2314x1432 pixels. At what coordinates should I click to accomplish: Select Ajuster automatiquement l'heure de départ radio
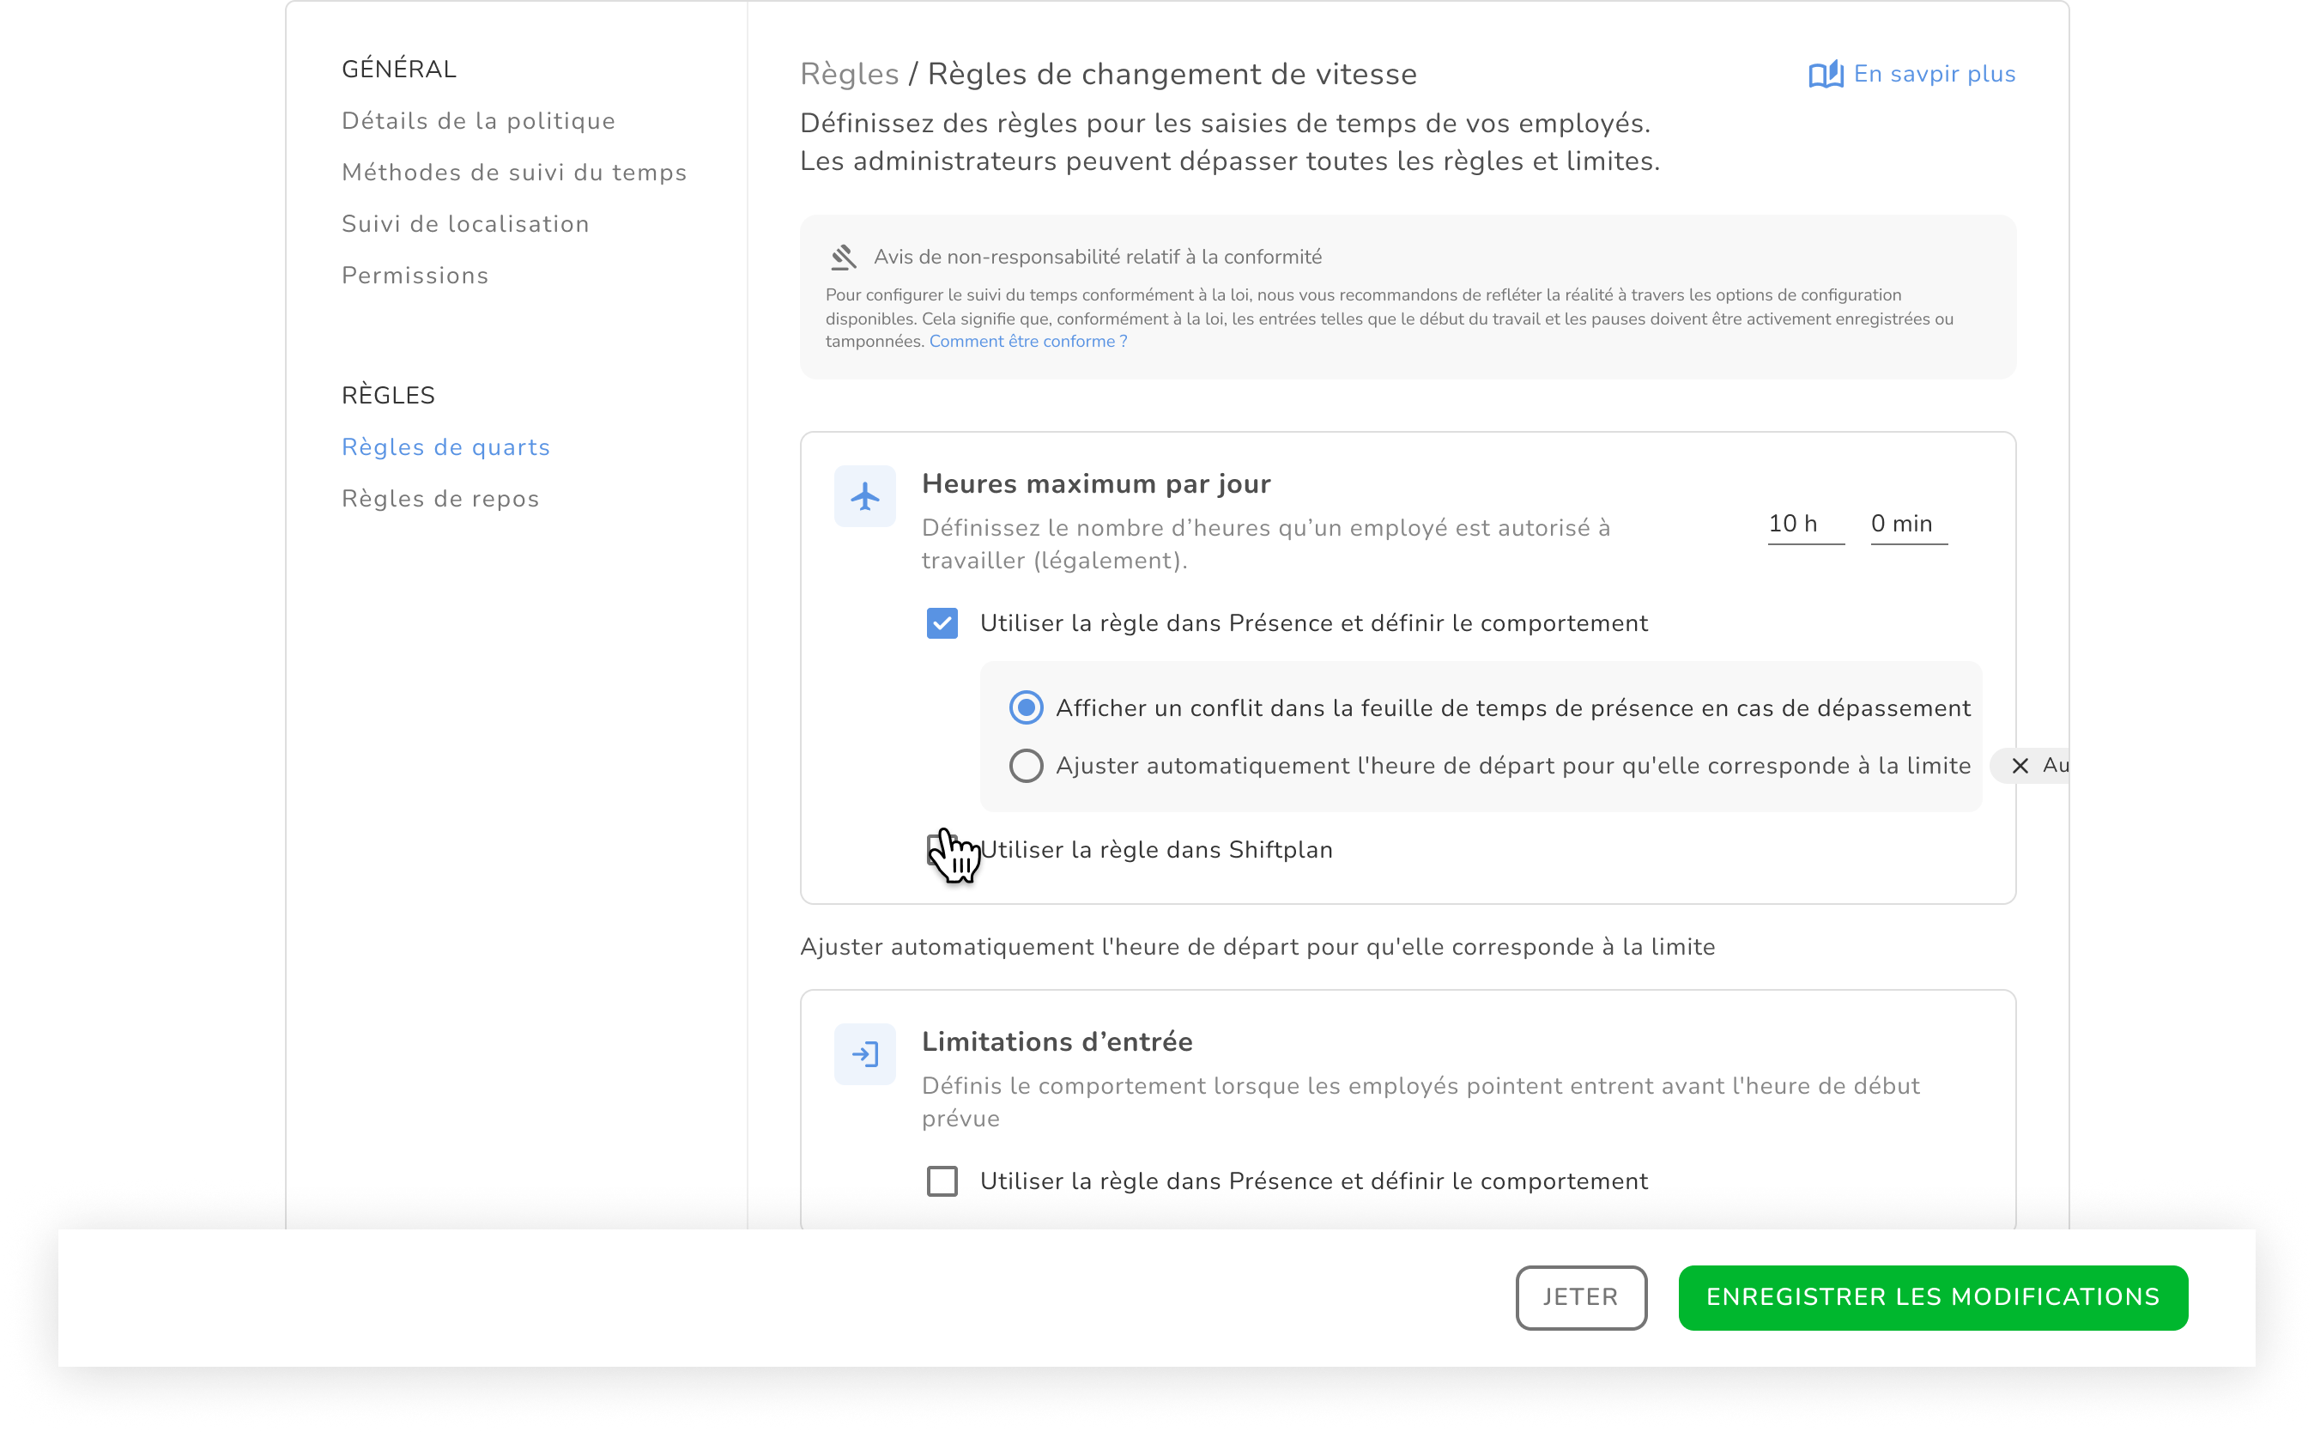tap(1027, 765)
